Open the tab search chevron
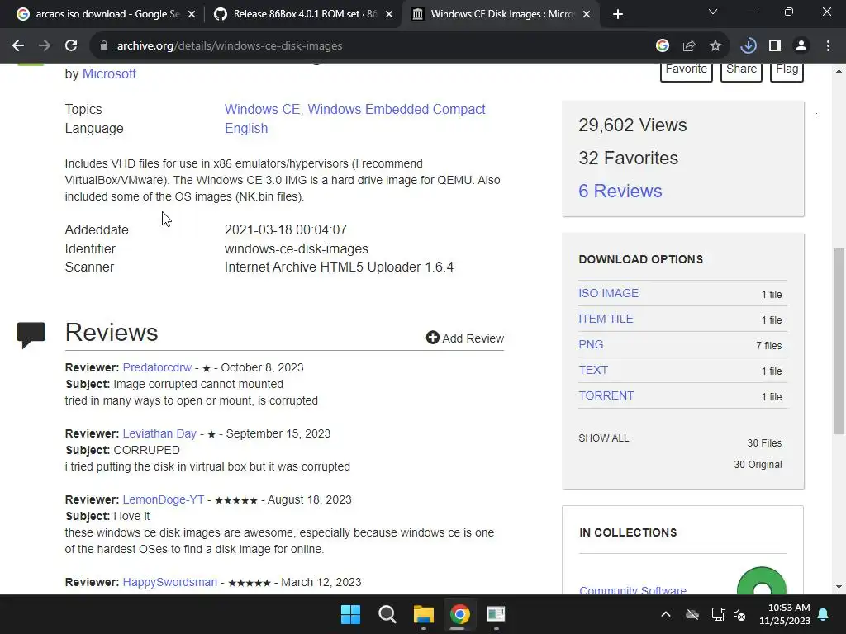This screenshot has height=634, width=846. pos(713,12)
